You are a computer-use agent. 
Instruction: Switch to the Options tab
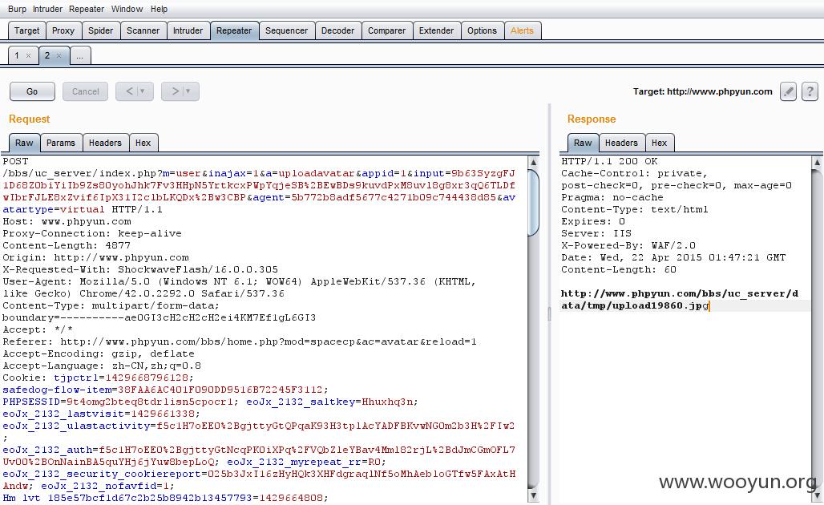(x=482, y=30)
